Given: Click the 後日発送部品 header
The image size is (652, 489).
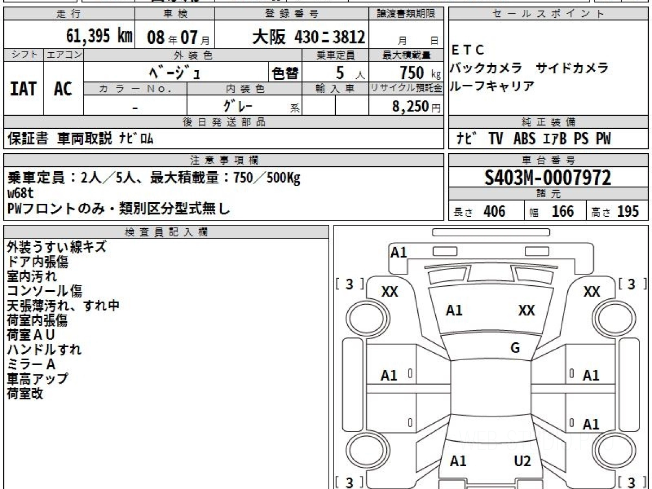Looking at the screenshot, I should (224, 122).
